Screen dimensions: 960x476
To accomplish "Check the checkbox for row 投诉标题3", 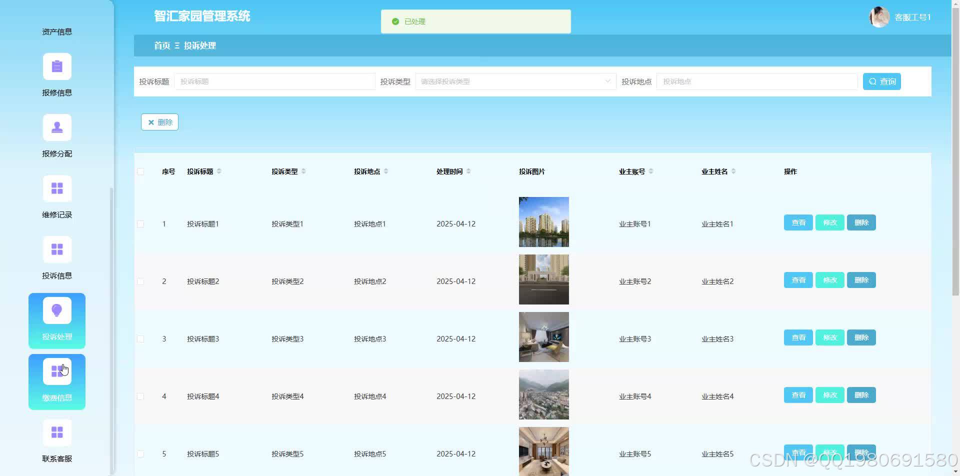I will click(x=140, y=338).
